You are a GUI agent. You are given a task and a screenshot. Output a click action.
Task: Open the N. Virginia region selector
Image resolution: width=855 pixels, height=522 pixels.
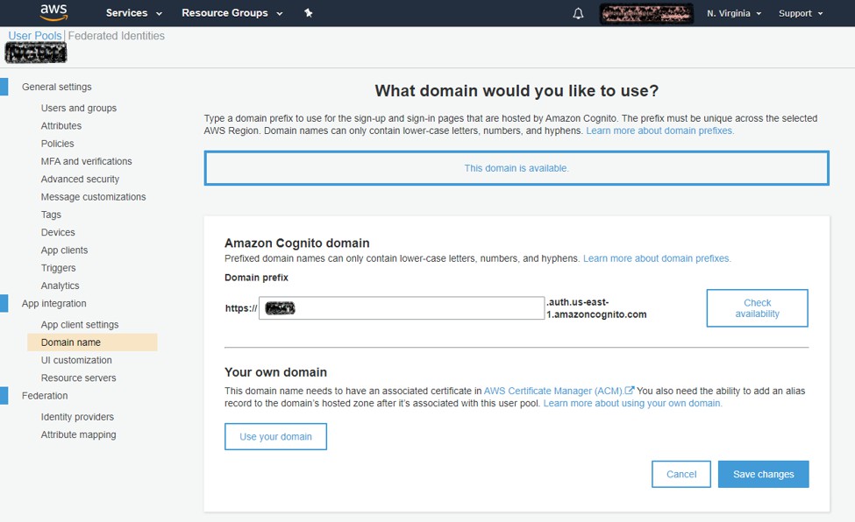pos(733,14)
